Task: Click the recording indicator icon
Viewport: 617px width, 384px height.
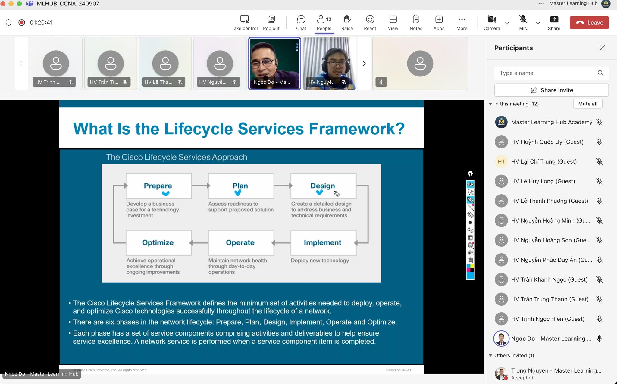Action: 22,23
